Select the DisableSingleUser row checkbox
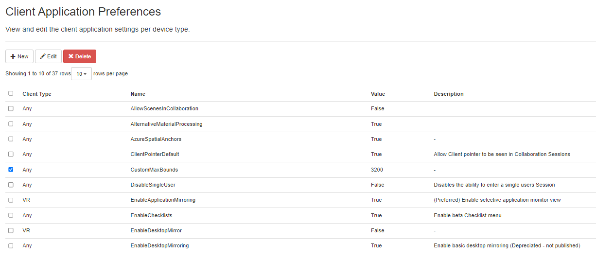Viewport: 596px width, 260px height. [11, 185]
